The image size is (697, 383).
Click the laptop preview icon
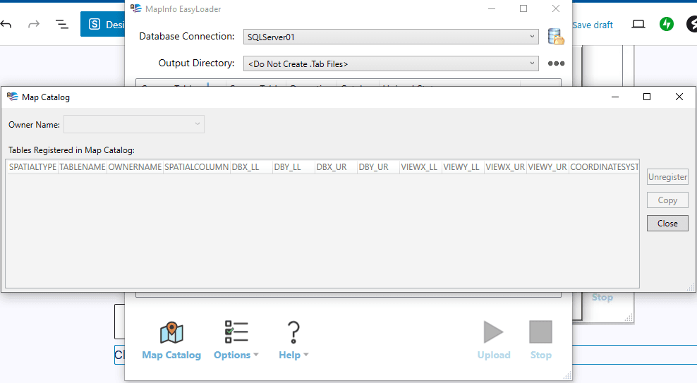[x=638, y=24]
